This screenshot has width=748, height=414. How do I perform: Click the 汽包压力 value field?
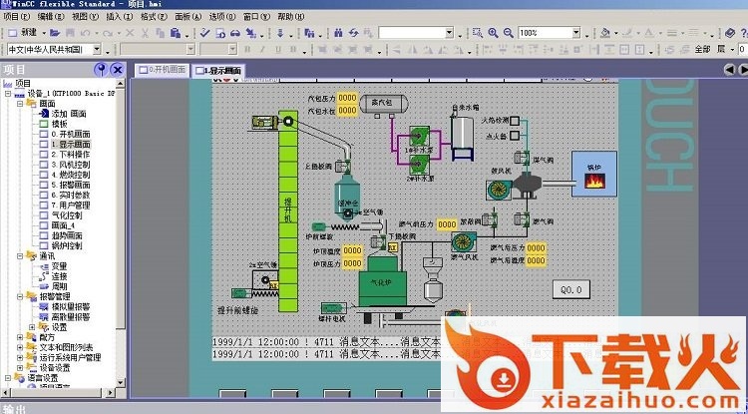(x=347, y=98)
